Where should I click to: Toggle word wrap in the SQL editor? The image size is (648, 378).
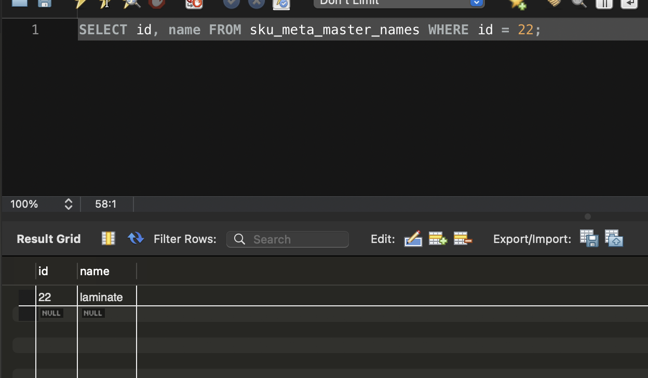tap(629, 4)
